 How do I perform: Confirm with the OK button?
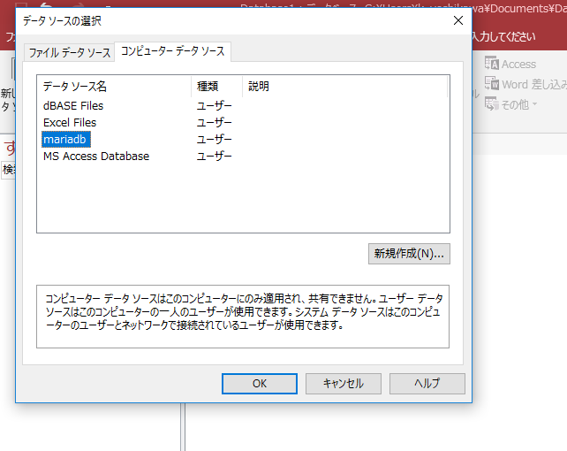259,384
